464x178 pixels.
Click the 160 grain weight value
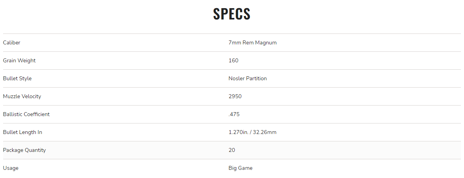233,60
